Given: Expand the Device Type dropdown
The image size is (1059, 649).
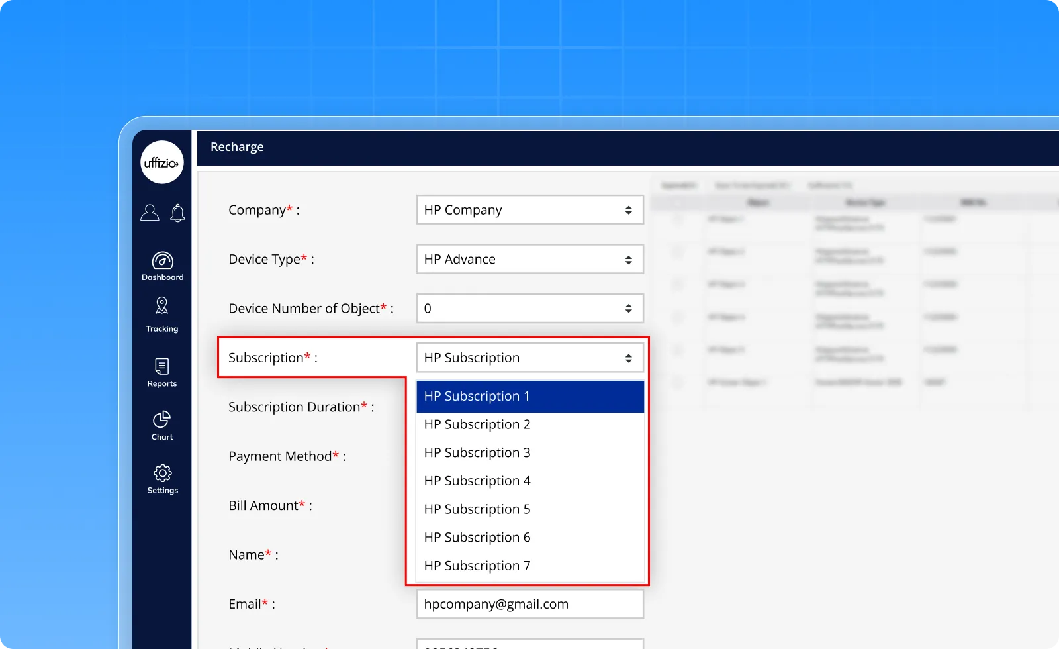Looking at the screenshot, I should [x=529, y=259].
